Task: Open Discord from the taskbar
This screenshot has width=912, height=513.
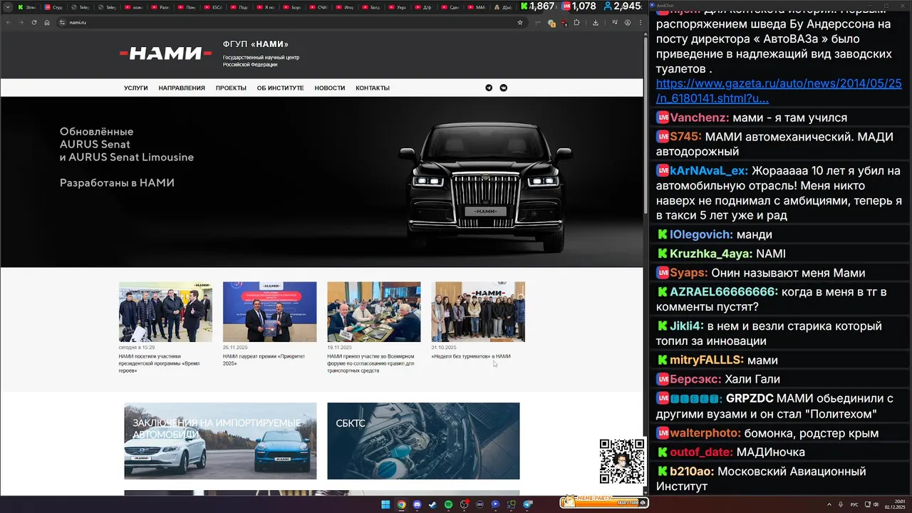Action: pos(417,504)
